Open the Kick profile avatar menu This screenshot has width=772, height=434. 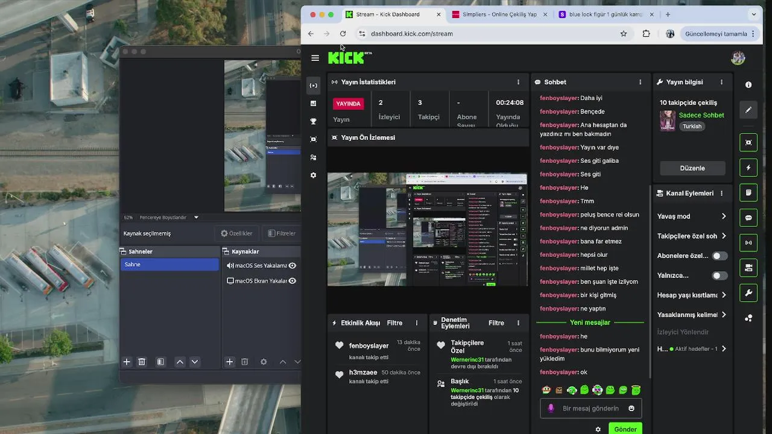tap(738, 58)
